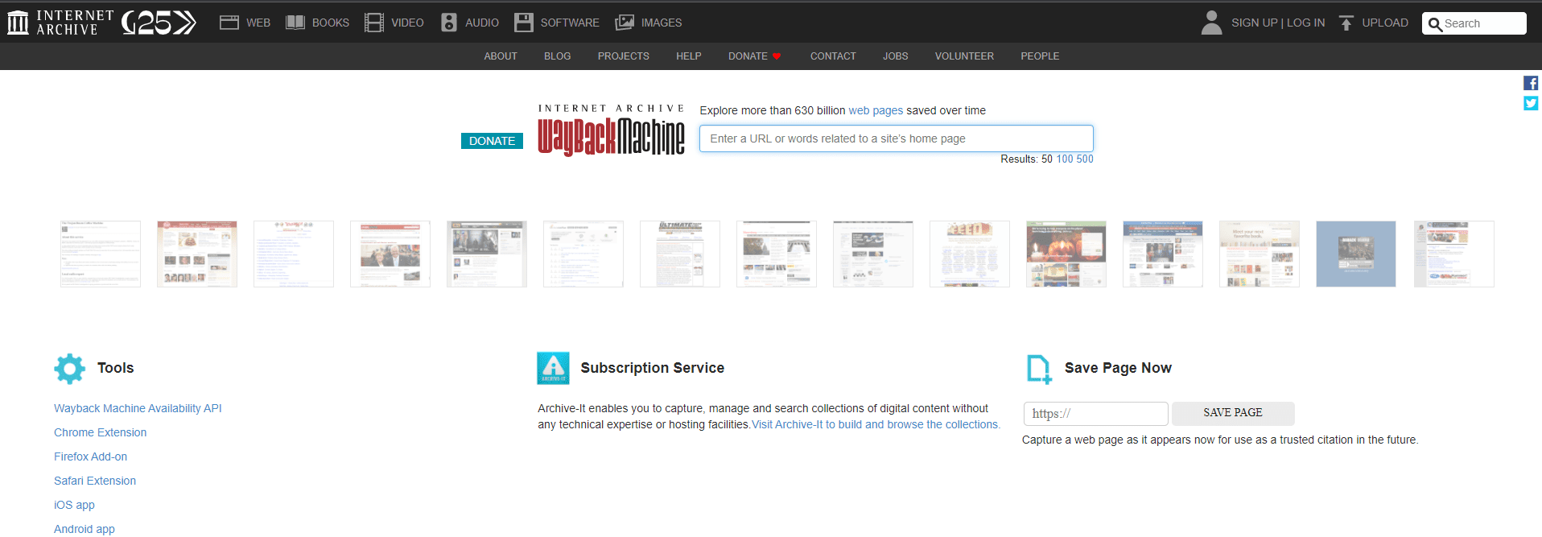Open the first site thumbnail
Image resolution: width=1542 pixels, height=537 pixels.
tap(101, 254)
